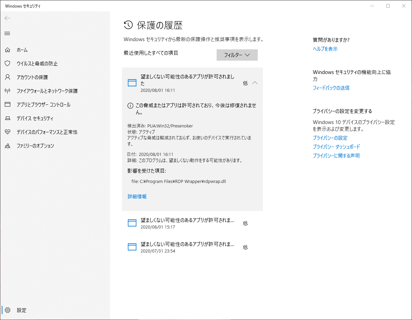This screenshot has height=320, width=412.
Task: Click the 詳細情報 link
Action: click(x=137, y=196)
